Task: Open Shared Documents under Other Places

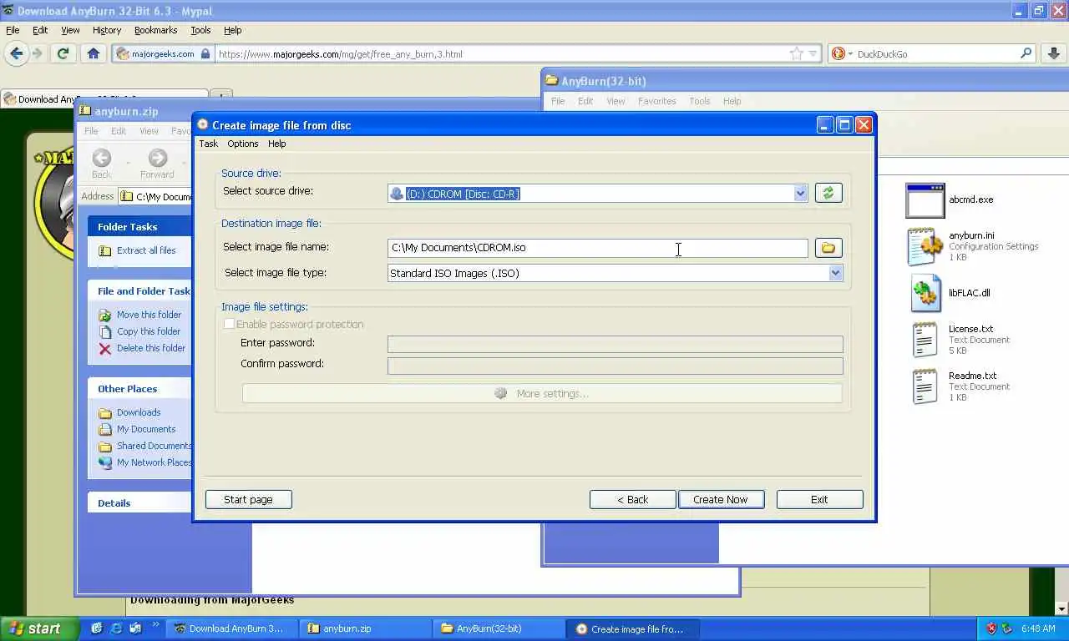Action: click(154, 446)
